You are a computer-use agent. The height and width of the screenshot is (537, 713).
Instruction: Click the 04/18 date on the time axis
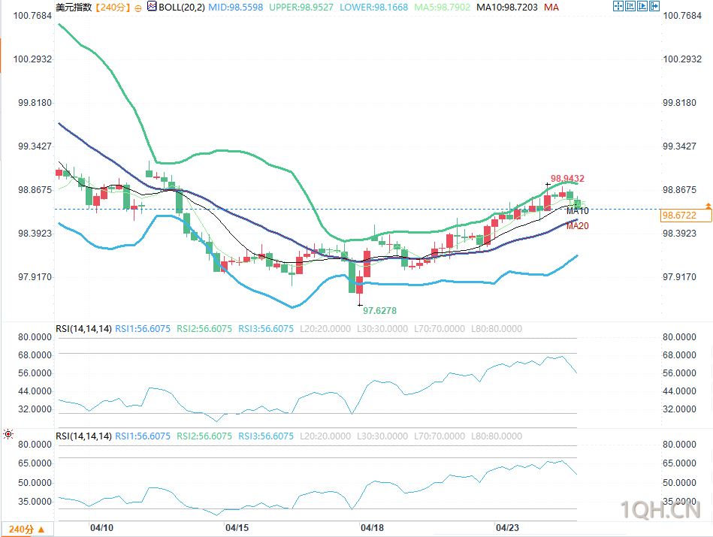[372, 527]
